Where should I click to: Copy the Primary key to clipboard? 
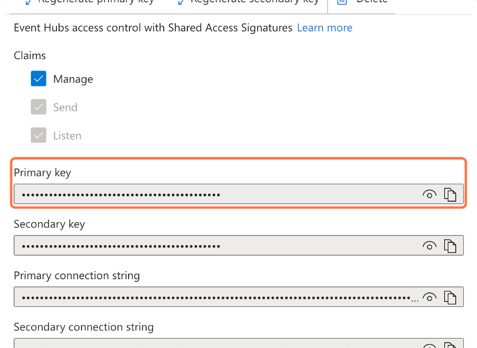pyautogui.click(x=450, y=195)
